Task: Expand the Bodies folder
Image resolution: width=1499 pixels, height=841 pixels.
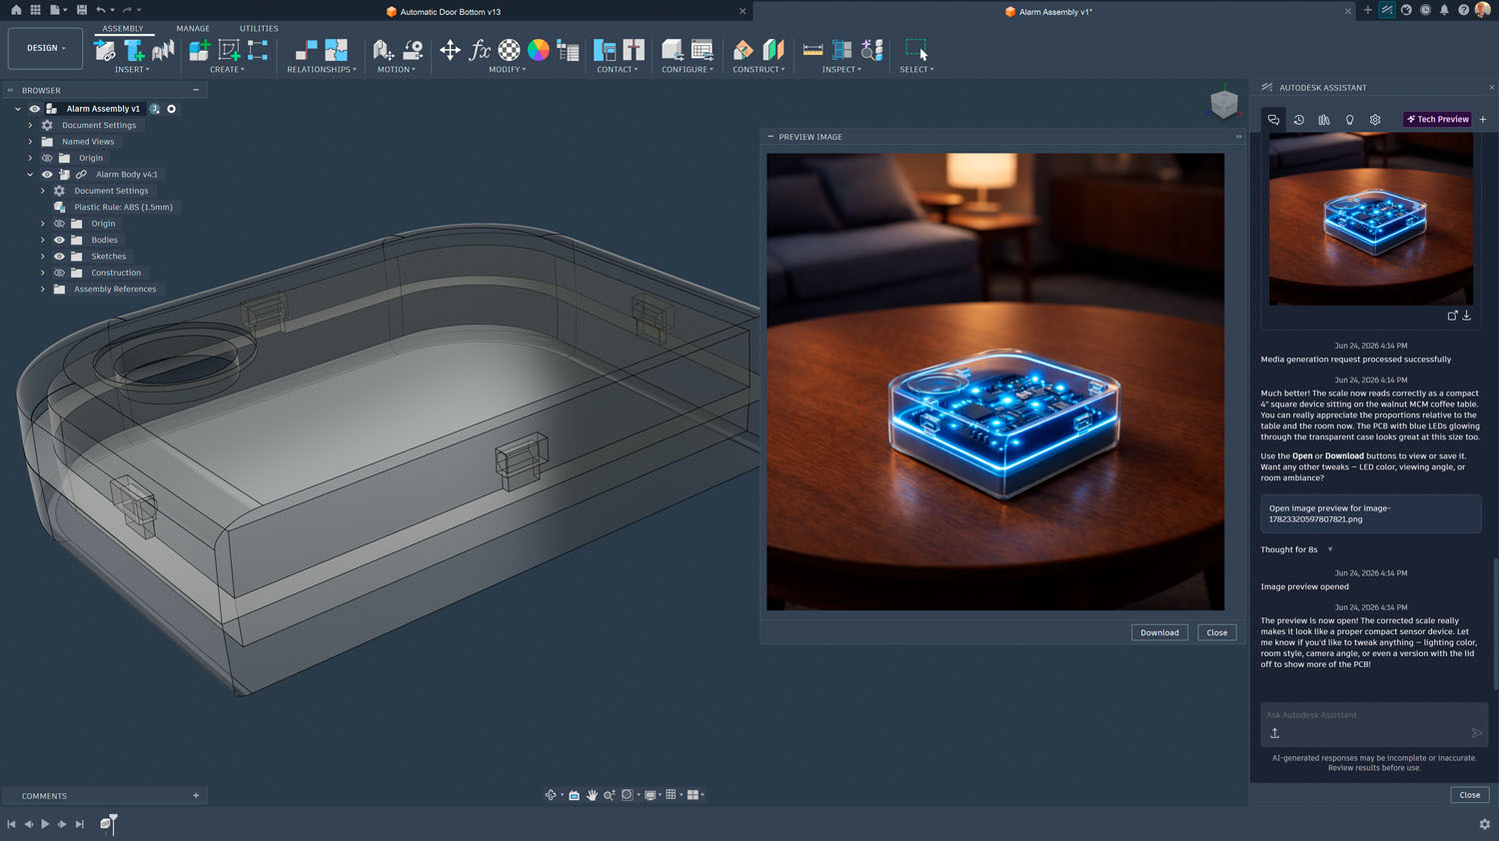Action: [43, 240]
